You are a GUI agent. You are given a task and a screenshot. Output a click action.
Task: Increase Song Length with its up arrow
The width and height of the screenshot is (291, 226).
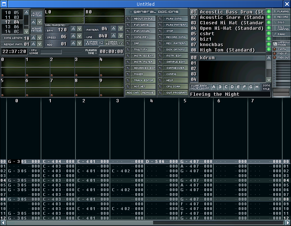(33, 38)
